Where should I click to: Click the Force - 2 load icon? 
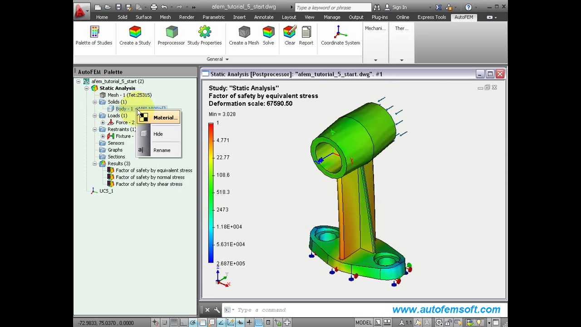point(110,122)
